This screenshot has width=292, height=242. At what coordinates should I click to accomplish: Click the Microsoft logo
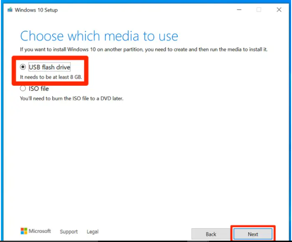[35, 231]
